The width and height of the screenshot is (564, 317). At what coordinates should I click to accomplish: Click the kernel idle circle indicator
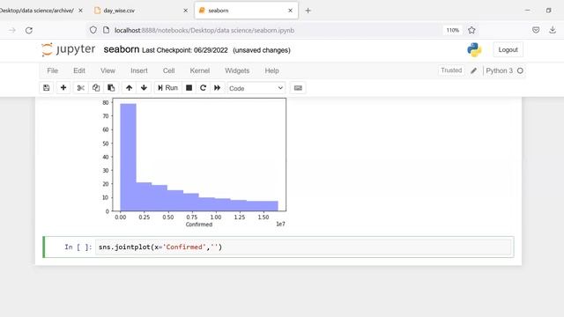(x=520, y=70)
